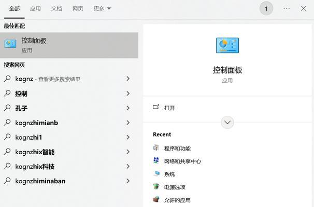The image size is (314, 207).
Task: Select the kognzhiminaban suggestion text
Action: [x=40, y=181]
